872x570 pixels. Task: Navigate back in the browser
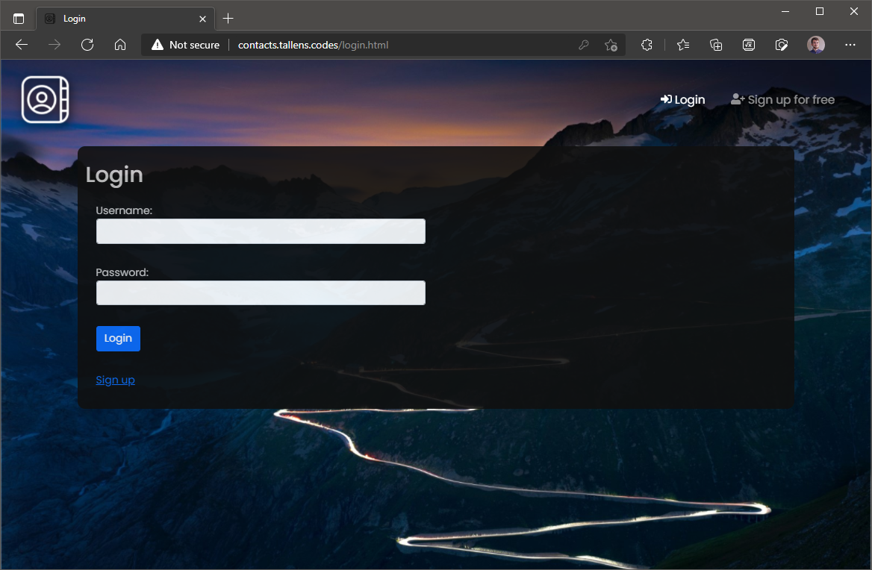click(21, 45)
